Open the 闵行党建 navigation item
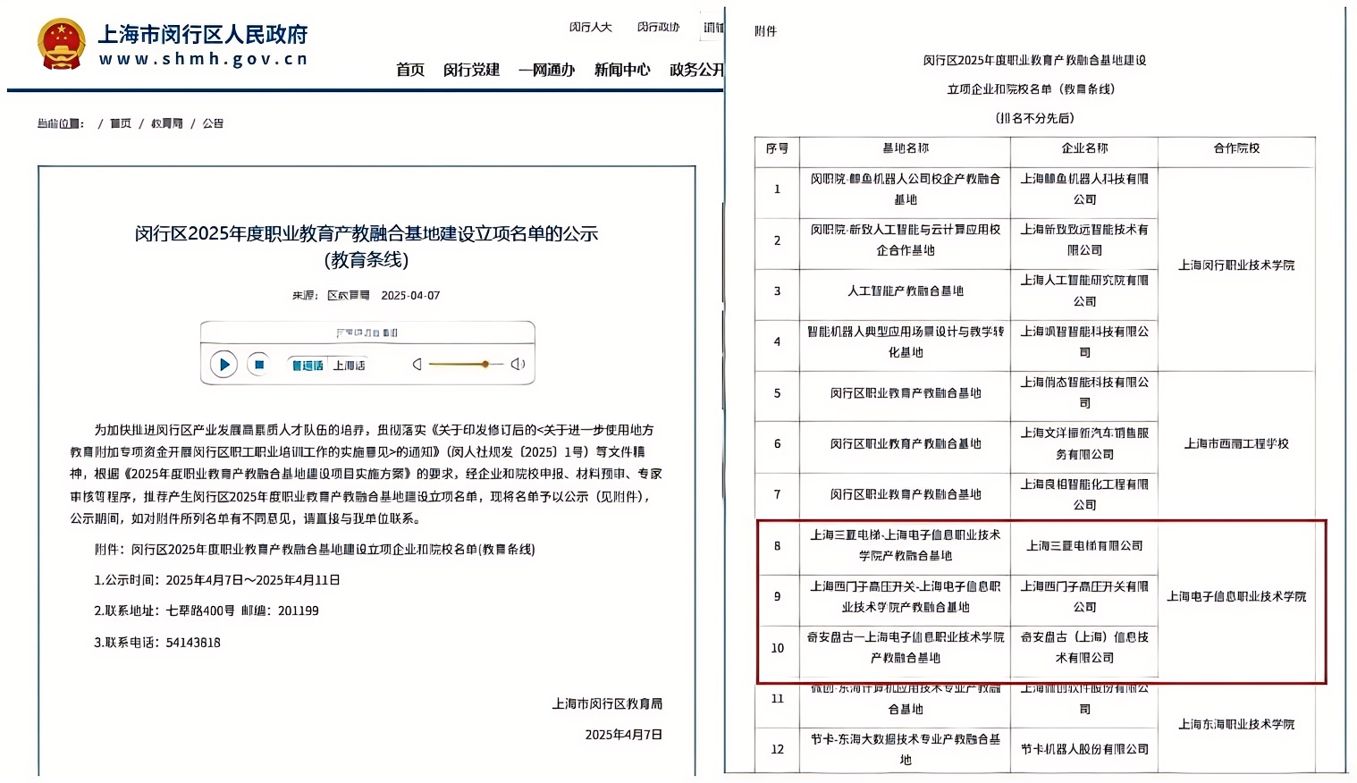 pos(471,70)
